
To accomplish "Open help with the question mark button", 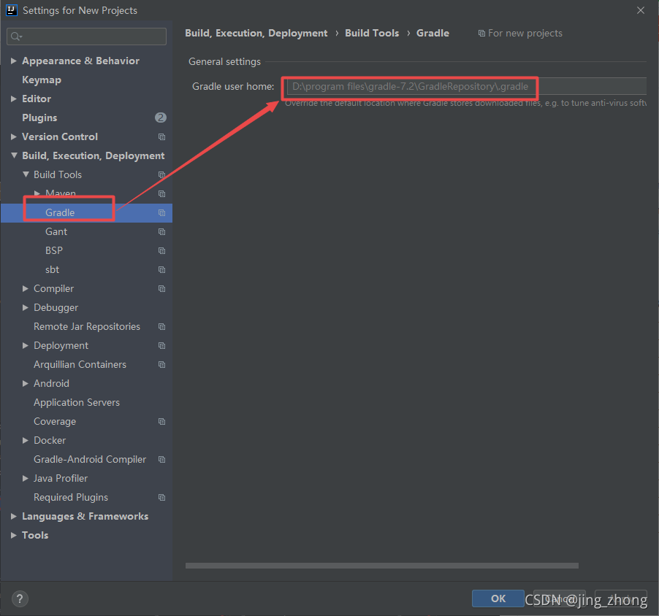I will coord(20,598).
